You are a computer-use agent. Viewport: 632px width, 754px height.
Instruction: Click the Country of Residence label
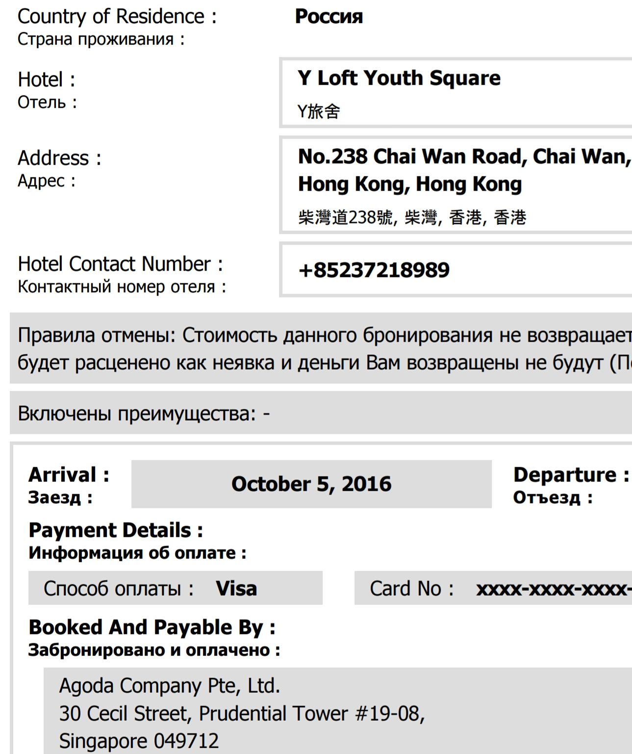click(x=117, y=17)
